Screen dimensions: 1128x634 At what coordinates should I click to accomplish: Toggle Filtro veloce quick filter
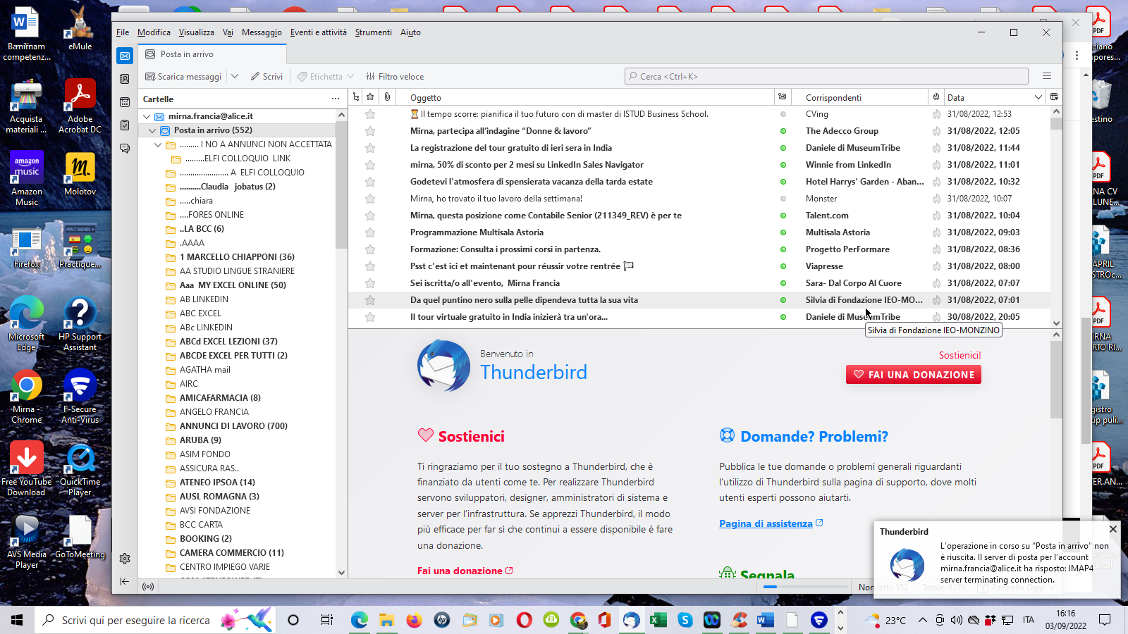click(395, 76)
